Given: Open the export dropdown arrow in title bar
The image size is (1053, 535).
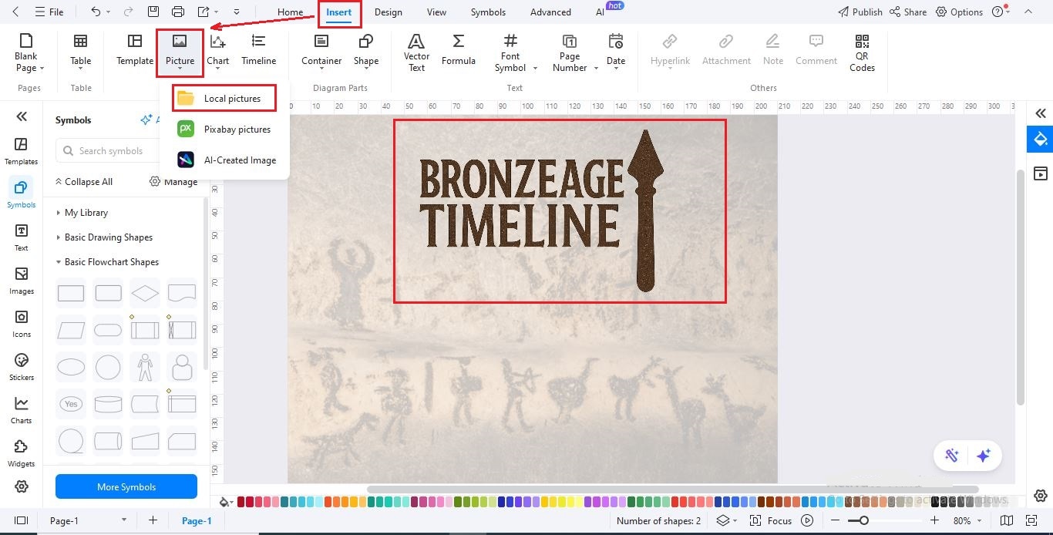Looking at the screenshot, I should point(217,12).
